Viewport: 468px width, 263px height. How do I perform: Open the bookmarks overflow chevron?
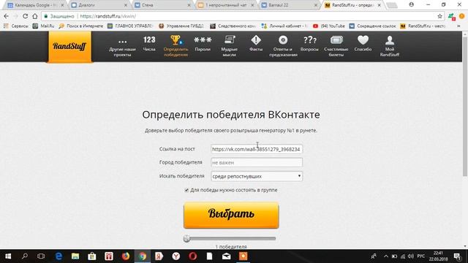point(458,26)
